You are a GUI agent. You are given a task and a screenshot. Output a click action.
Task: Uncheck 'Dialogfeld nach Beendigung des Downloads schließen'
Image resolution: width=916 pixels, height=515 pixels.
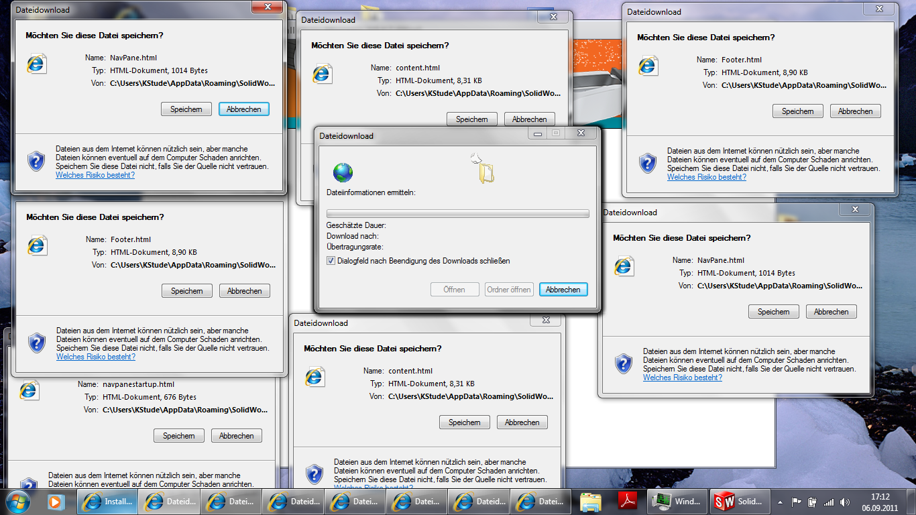[x=331, y=261]
